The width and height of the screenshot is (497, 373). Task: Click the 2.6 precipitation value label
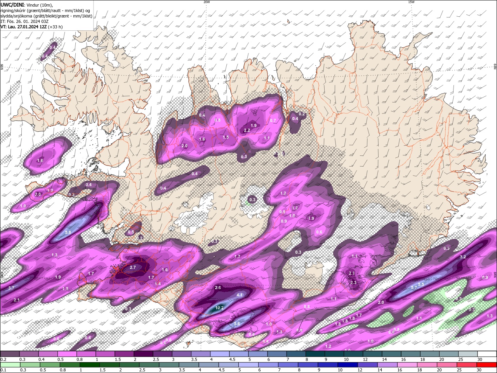tap(218, 288)
